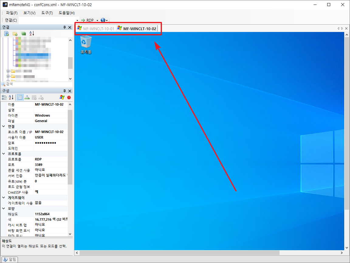Collapse the 모양 property category
This screenshot has width=350, height=263.
[4, 209]
